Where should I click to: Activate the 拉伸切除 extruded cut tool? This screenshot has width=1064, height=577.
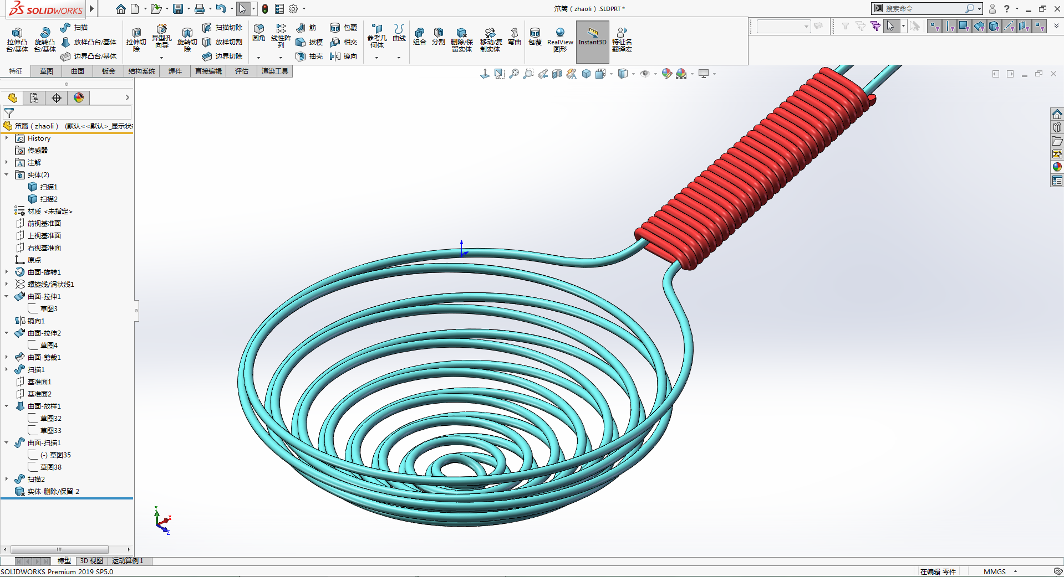(136, 39)
